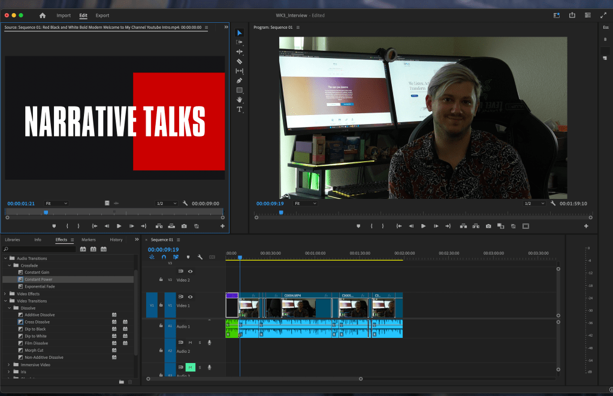Select the Razor tool

[x=239, y=61]
